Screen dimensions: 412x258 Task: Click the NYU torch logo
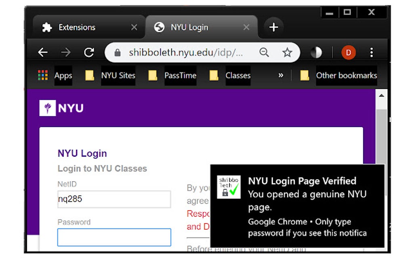47,108
